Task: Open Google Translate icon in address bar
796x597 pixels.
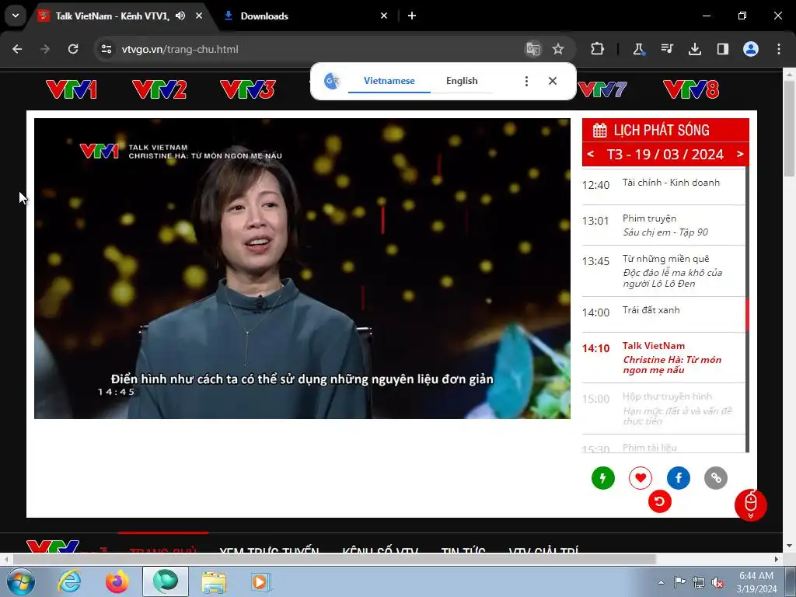Action: pyautogui.click(x=533, y=49)
